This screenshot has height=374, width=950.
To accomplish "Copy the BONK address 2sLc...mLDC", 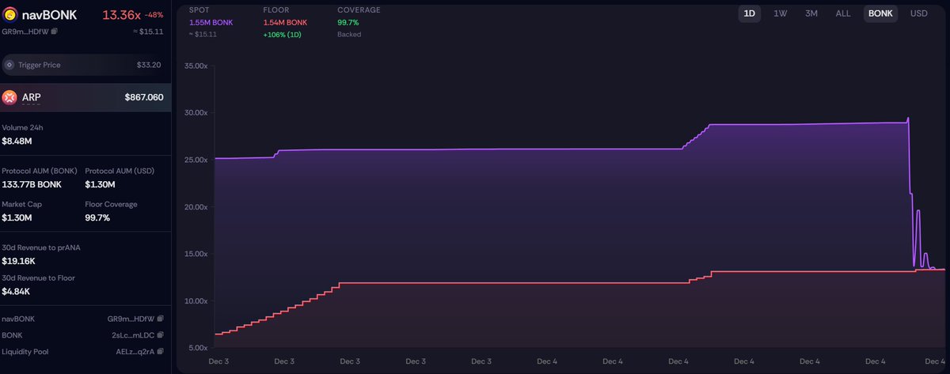I will pos(161,334).
